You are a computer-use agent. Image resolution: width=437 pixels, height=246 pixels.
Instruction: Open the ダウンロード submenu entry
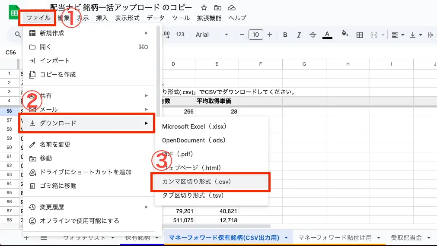pos(89,123)
